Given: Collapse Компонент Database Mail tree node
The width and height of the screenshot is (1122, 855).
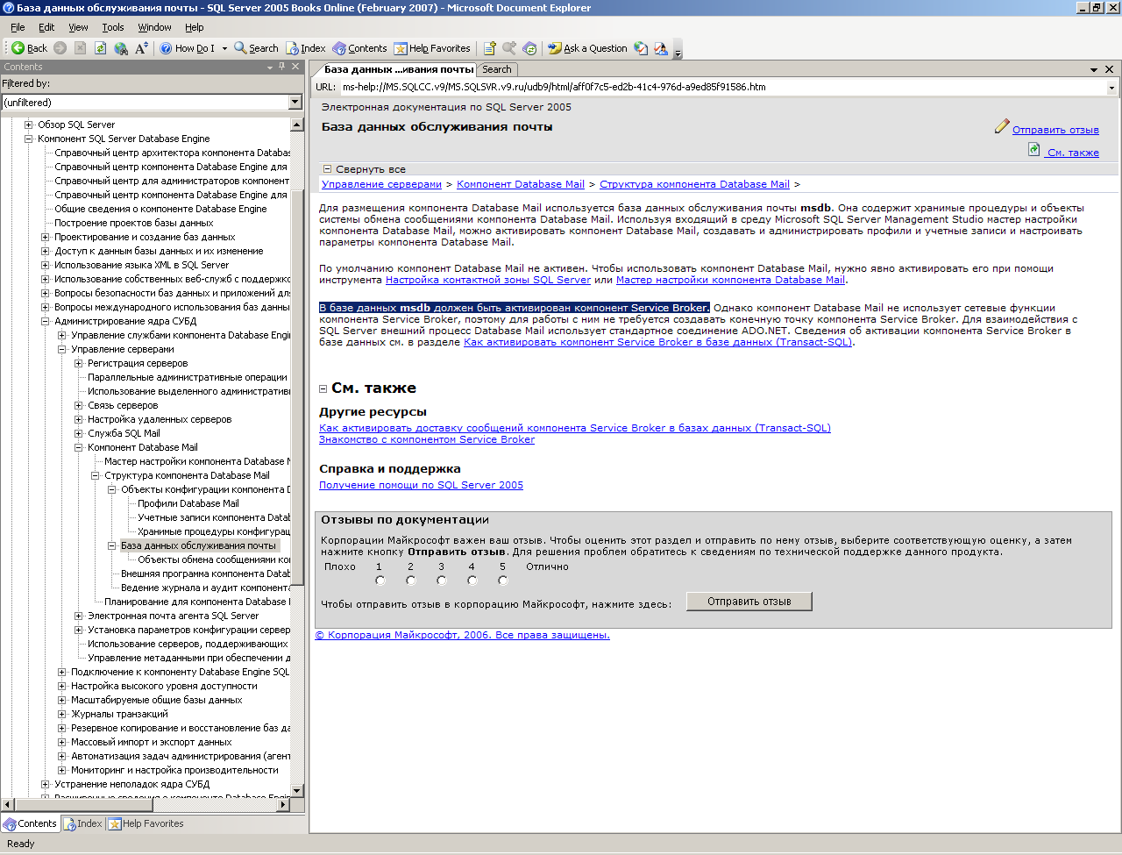Looking at the screenshot, I should (79, 447).
